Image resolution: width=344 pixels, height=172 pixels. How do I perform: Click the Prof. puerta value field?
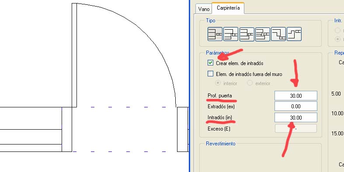click(x=296, y=96)
